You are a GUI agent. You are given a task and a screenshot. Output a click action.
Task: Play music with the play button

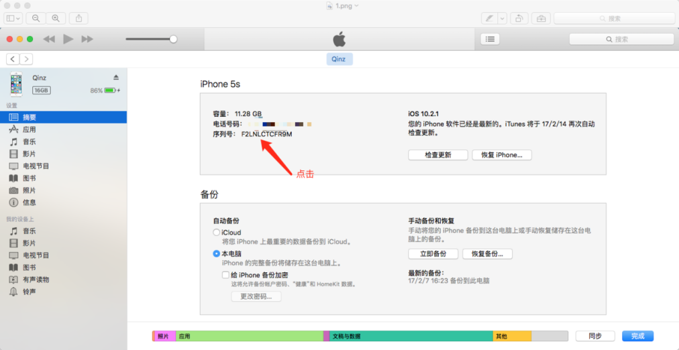tap(68, 39)
